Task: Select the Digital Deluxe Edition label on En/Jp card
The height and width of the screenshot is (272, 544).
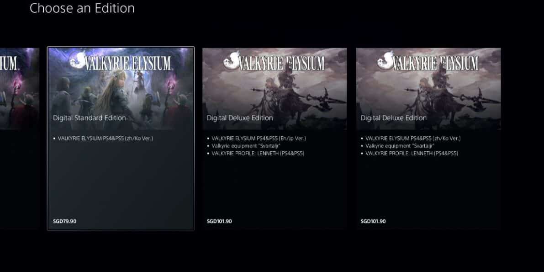Action: tap(240, 118)
